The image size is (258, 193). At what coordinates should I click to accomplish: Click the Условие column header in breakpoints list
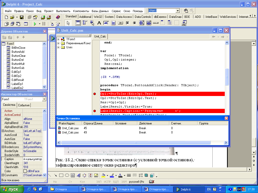point(125,123)
